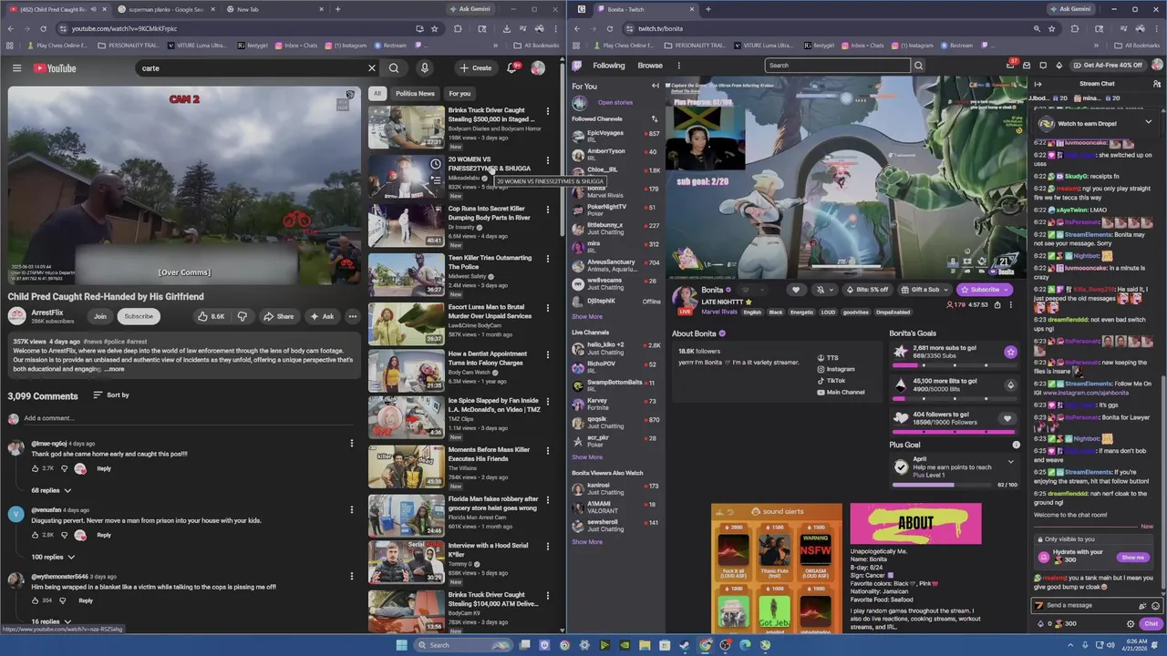Add 20 WOMEN video to Watch Later
The height and width of the screenshot is (656, 1167).
(436, 164)
